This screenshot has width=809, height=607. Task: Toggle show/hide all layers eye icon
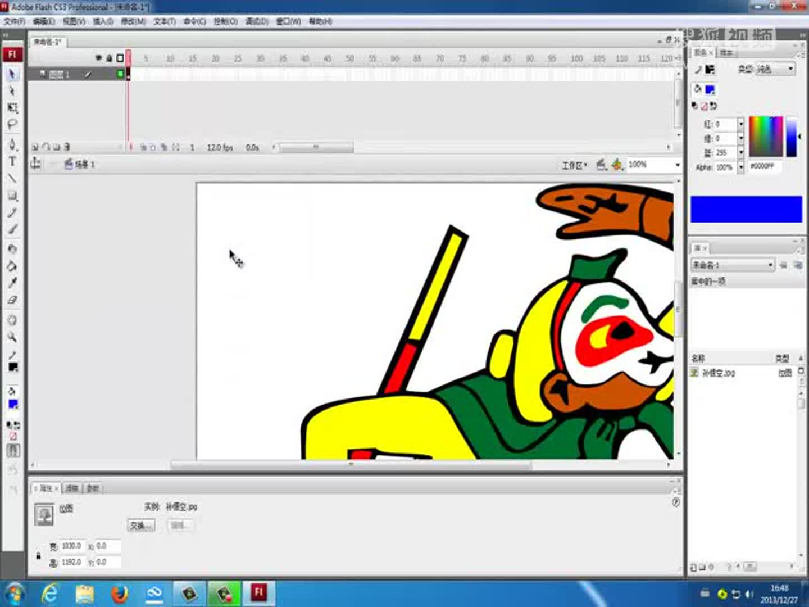98,58
